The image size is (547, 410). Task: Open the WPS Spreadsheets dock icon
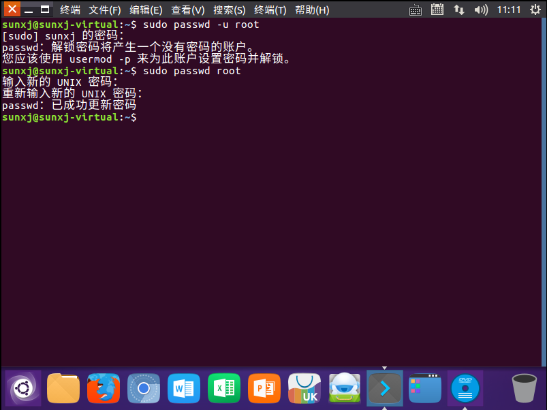pyautogui.click(x=224, y=388)
